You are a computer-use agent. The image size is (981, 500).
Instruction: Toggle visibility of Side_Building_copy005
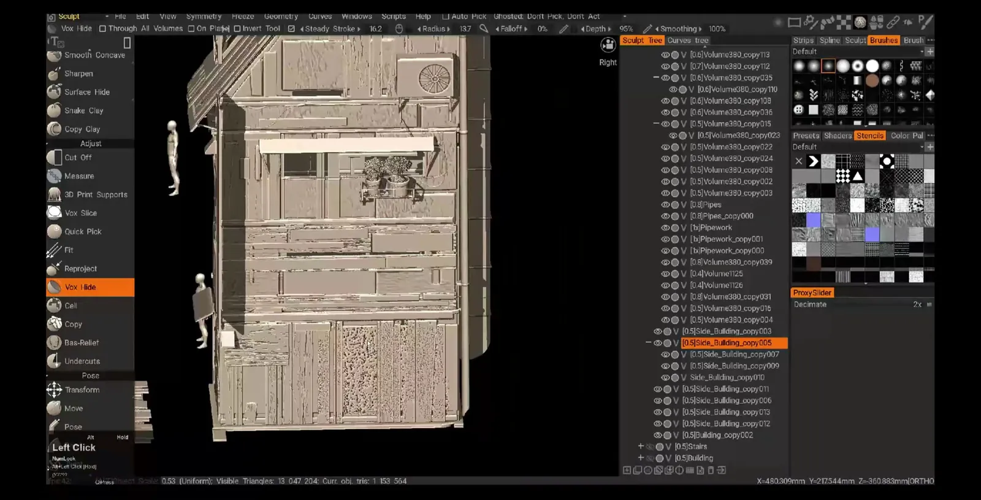coord(657,343)
